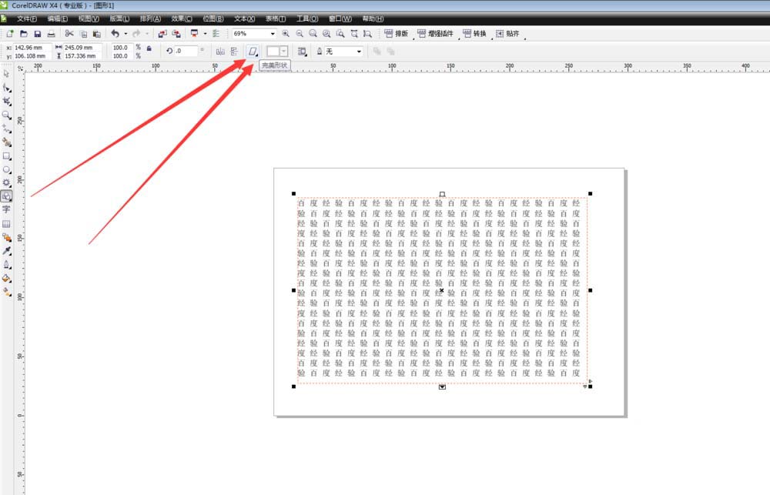Open the 视图(V) menu
The width and height of the screenshot is (770, 495).
tap(89, 18)
